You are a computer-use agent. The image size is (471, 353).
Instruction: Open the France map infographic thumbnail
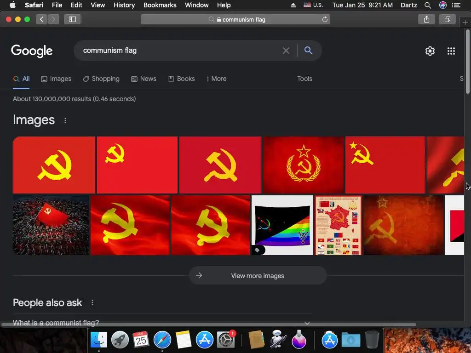[x=338, y=225]
